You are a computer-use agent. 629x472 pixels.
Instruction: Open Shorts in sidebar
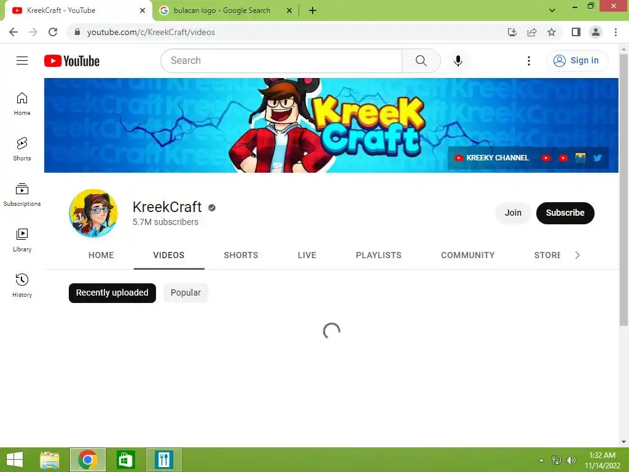22,149
